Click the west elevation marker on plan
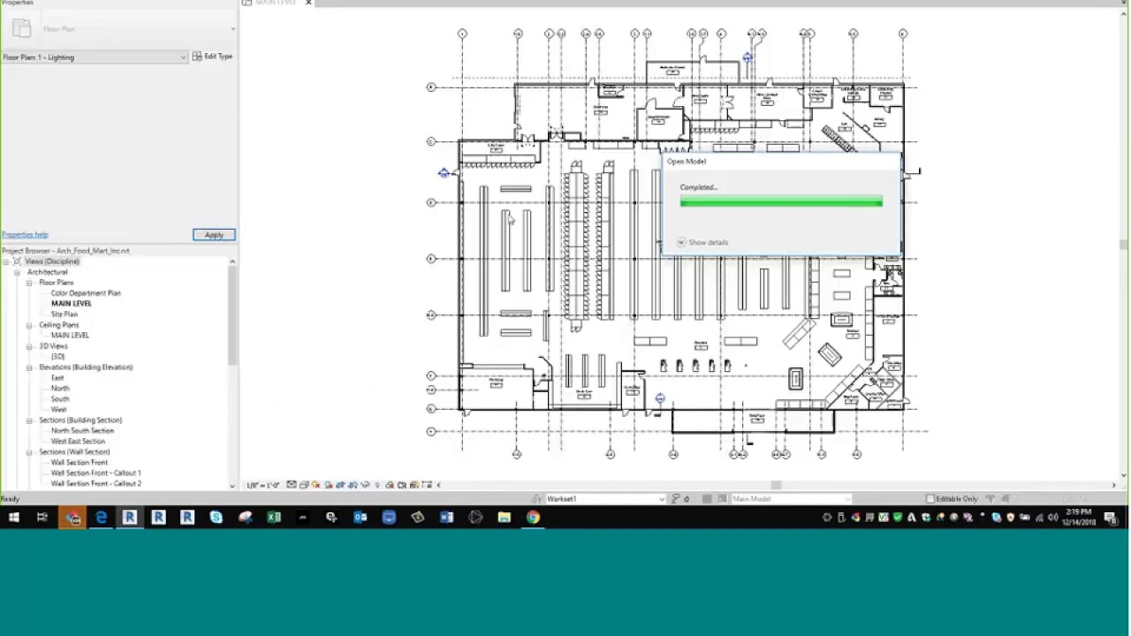Viewport: 1131px width, 636px height. click(x=444, y=173)
